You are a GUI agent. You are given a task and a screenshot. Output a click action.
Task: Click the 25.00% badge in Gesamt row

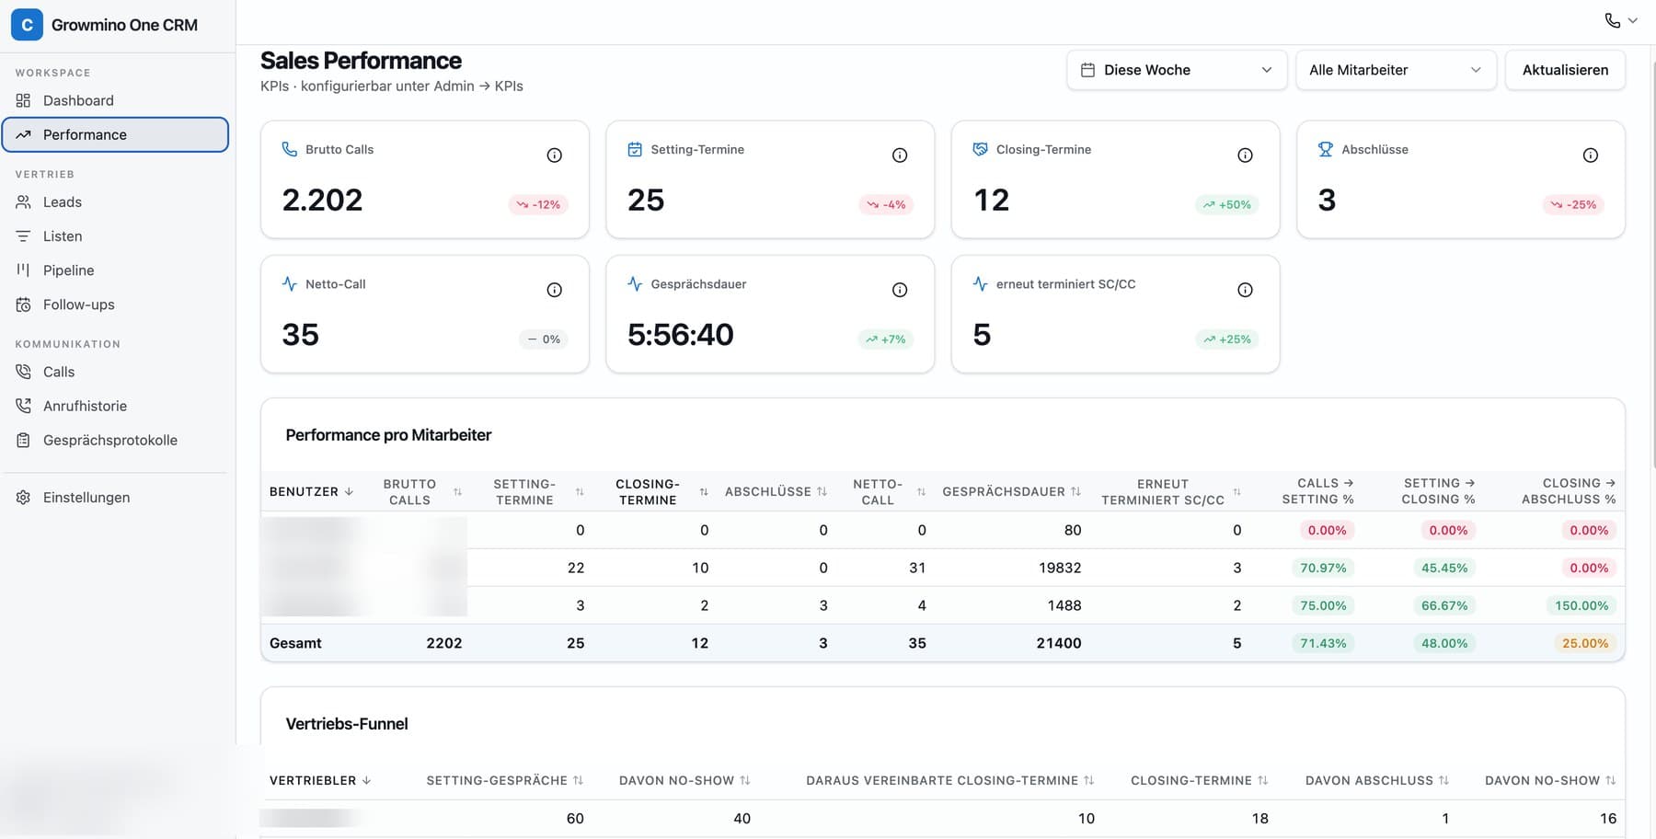point(1585,643)
